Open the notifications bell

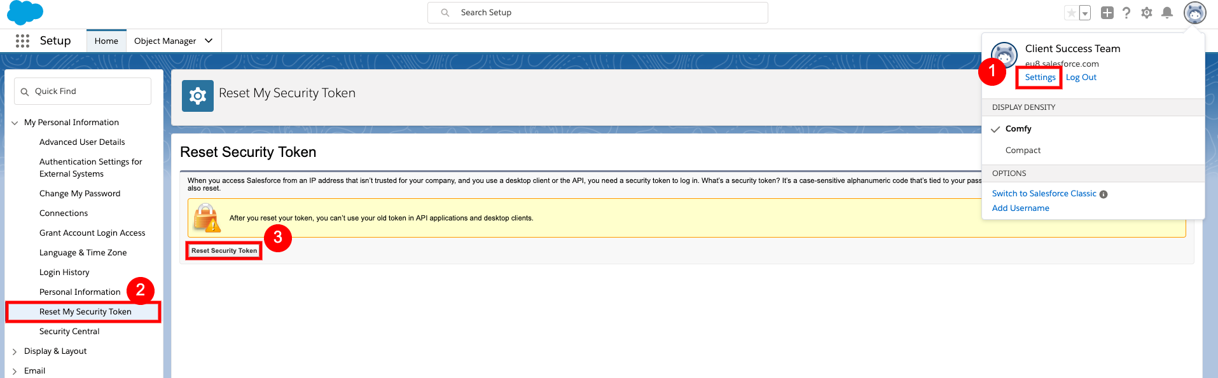(1167, 13)
